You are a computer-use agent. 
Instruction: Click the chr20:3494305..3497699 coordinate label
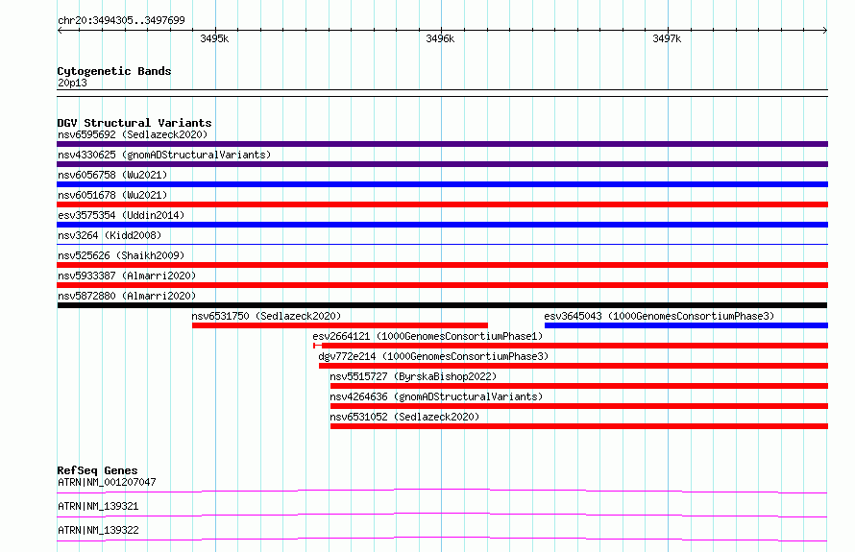coord(121,20)
